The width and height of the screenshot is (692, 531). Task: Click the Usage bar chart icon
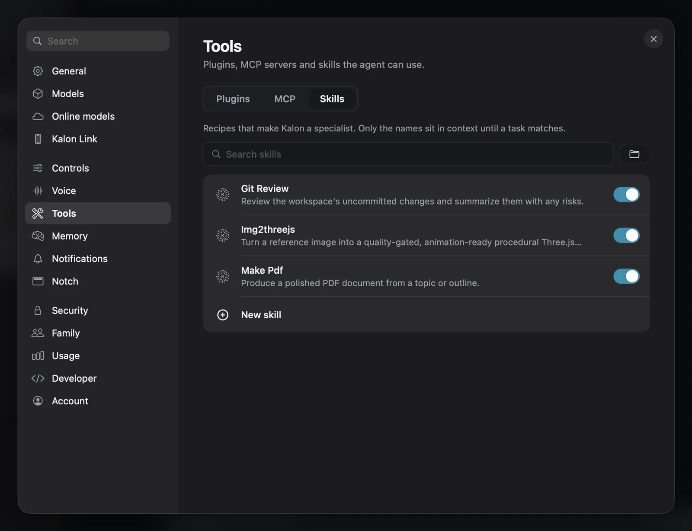pos(38,355)
